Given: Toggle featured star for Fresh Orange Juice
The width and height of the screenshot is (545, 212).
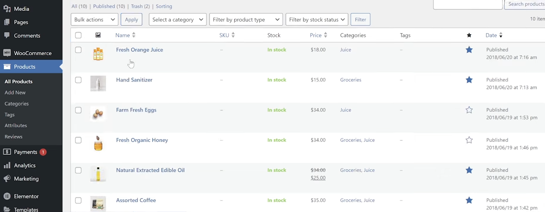Looking at the screenshot, I should pos(469,50).
